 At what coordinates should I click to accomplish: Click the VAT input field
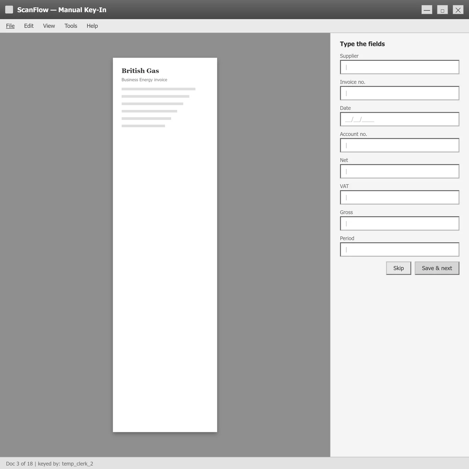[399, 197]
